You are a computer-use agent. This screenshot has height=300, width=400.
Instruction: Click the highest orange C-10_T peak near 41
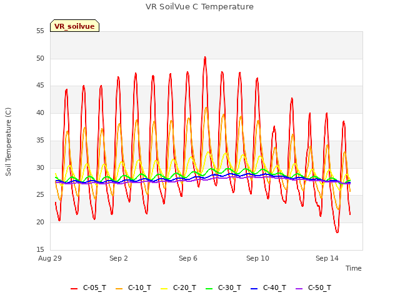206,108
